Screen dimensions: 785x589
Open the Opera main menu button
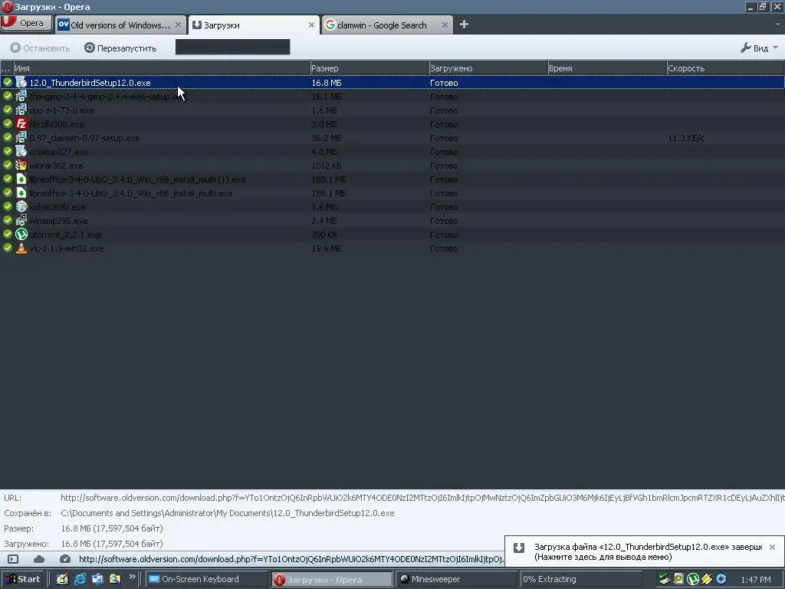point(26,23)
